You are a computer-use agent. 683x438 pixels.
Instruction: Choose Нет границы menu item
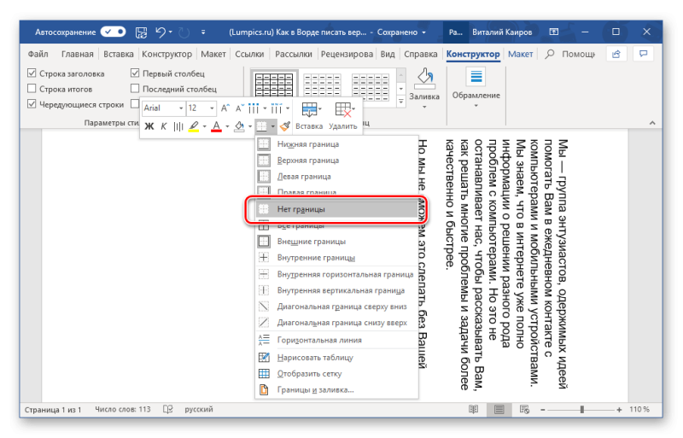tap(336, 209)
